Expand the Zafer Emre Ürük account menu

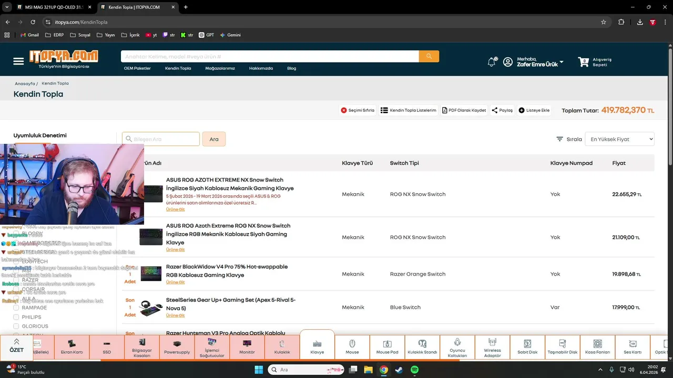(561, 62)
